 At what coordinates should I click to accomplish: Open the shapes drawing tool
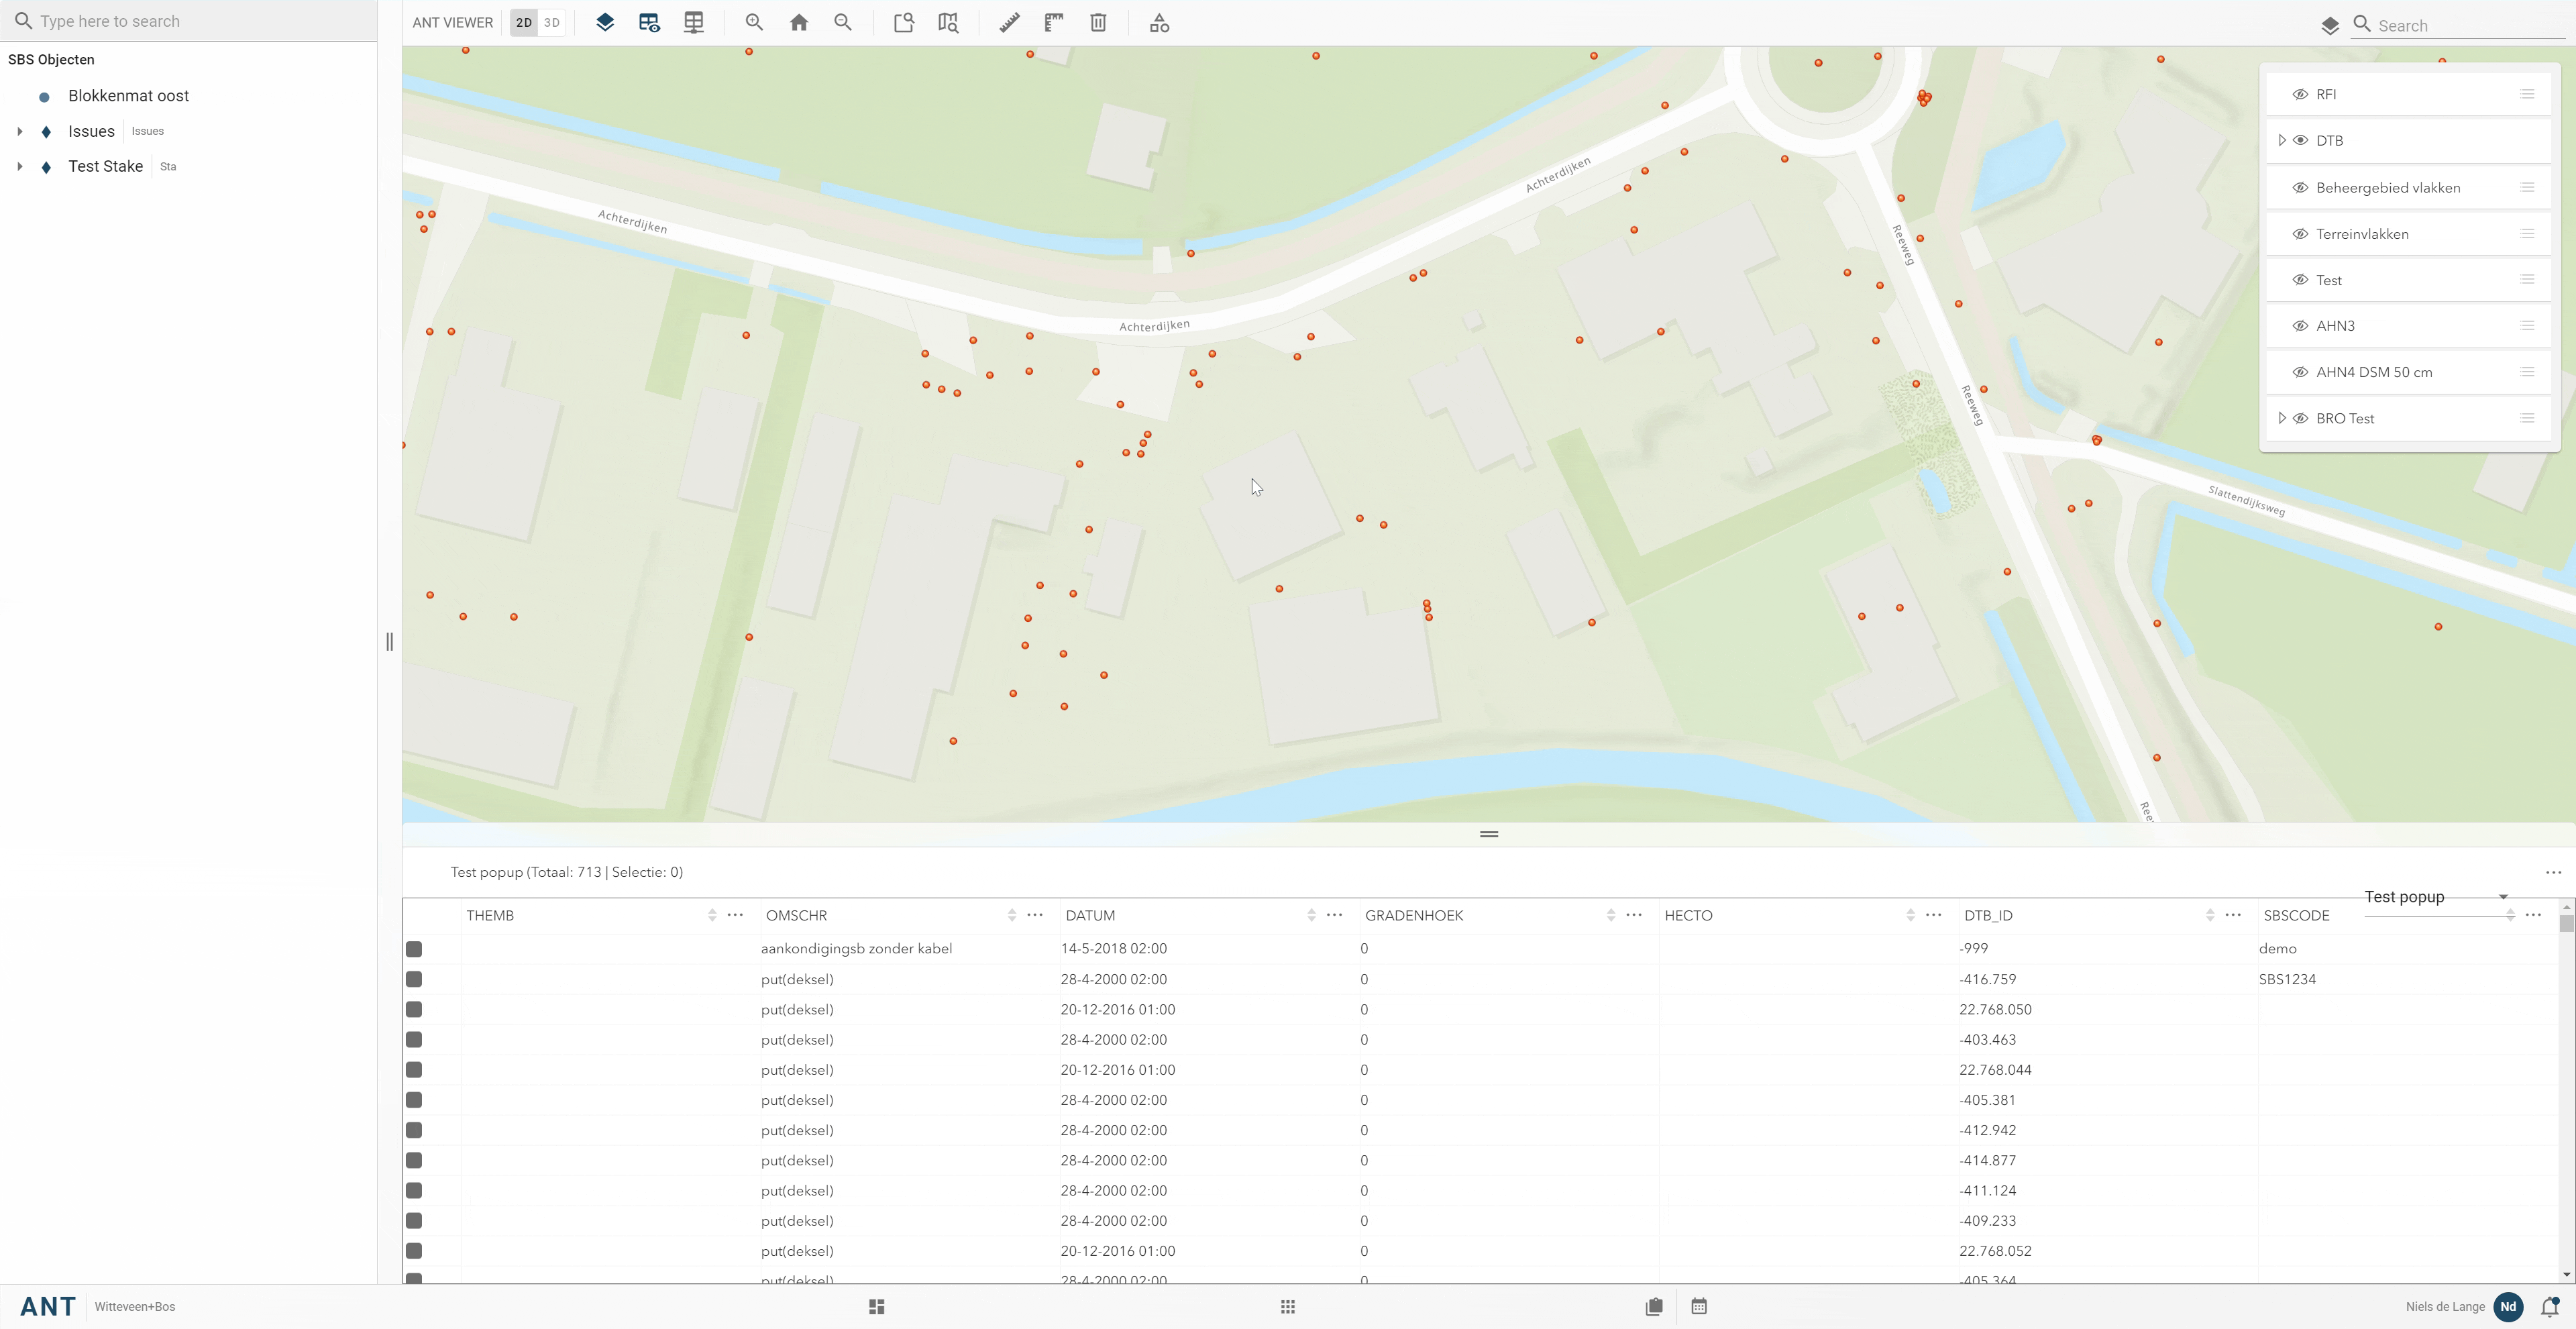[x=1159, y=23]
